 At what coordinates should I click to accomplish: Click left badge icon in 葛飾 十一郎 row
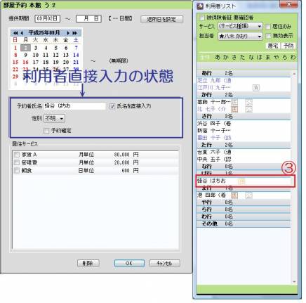(234, 102)
